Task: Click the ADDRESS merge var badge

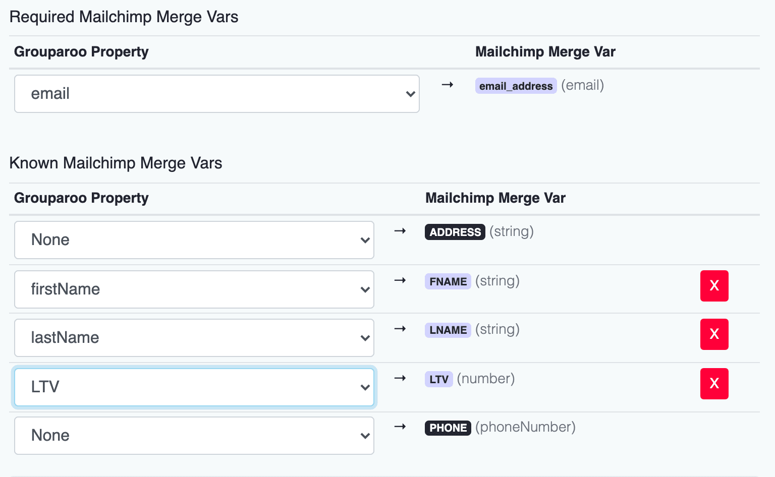Action: (x=455, y=232)
